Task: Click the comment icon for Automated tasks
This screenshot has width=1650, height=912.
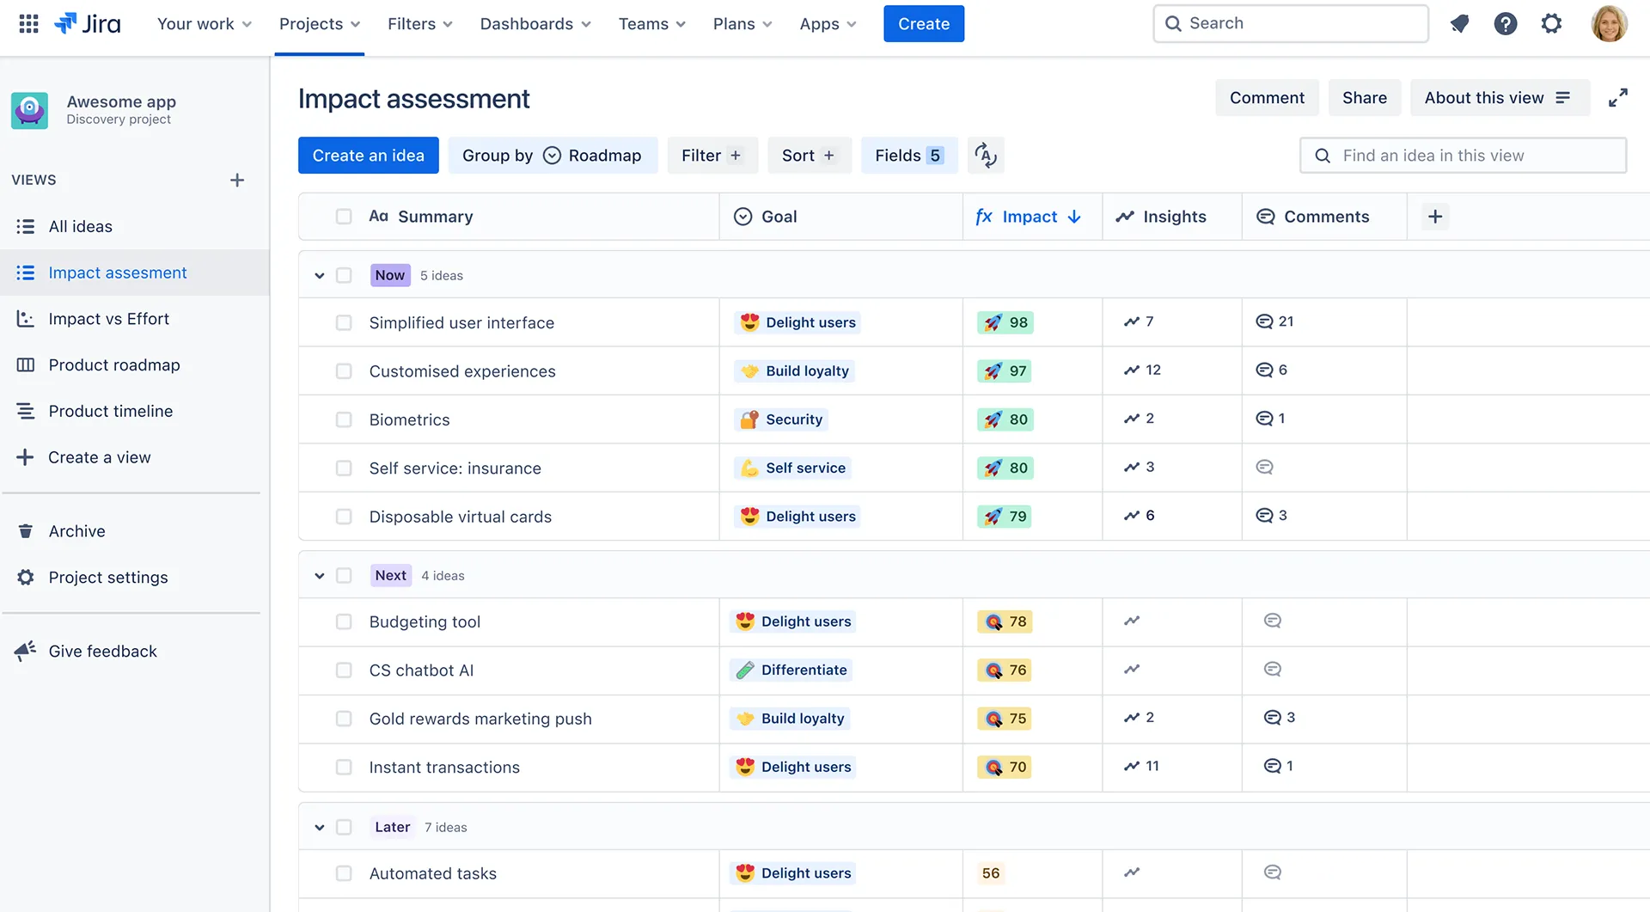Action: pyautogui.click(x=1273, y=872)
